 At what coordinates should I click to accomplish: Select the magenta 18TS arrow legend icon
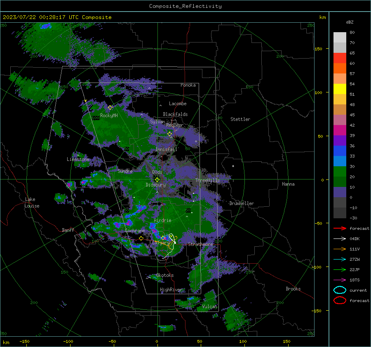click(340, 280)
